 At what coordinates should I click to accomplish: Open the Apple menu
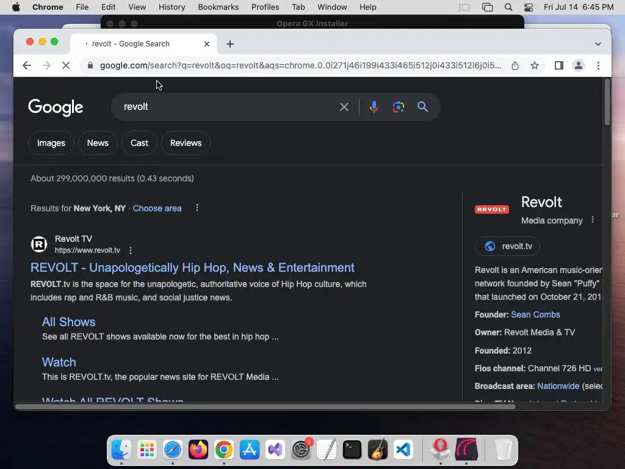pos(16,7)
